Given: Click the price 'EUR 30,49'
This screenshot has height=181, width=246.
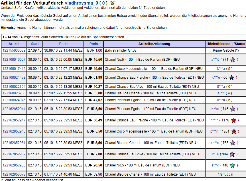Looking at the screenshot, I should pyautogui.click(x=94, y=120).
